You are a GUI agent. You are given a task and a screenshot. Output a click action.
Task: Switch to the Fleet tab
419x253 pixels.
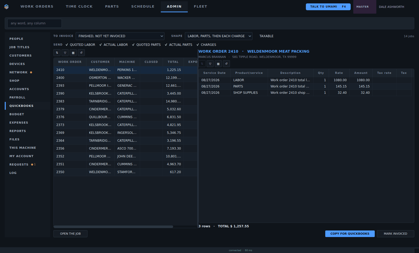[201, 7]
